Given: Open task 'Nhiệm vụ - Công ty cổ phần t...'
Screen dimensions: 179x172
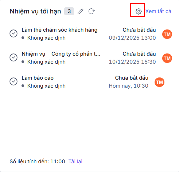Looking at the screenshot, I should click(x=61, y=54).
